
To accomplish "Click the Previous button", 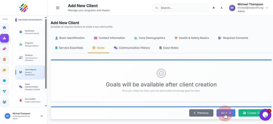I will coord(201,113).
